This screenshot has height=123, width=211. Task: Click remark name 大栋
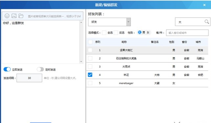[x=157, y=75]
